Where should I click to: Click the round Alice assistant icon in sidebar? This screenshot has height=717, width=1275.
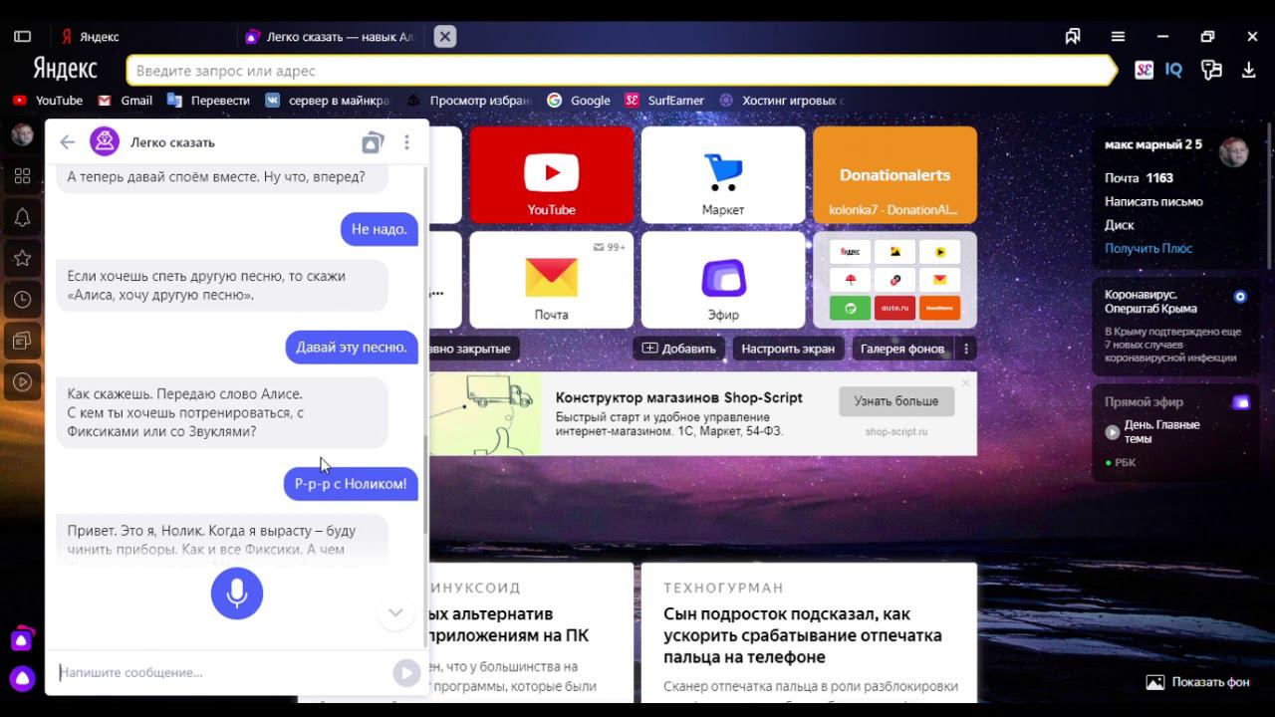[x=22, y=679]
